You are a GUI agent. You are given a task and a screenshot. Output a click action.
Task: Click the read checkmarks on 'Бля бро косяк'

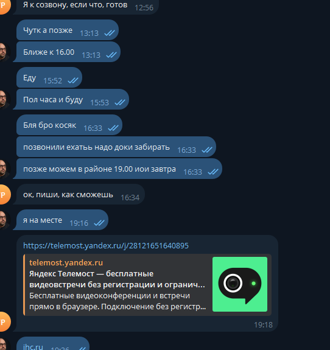point(113,128)
